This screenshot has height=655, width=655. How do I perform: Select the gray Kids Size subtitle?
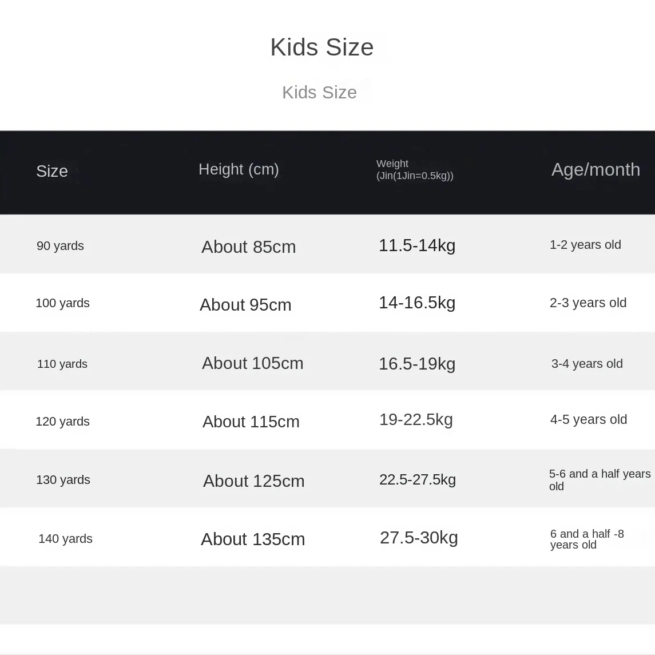point(320,92)
